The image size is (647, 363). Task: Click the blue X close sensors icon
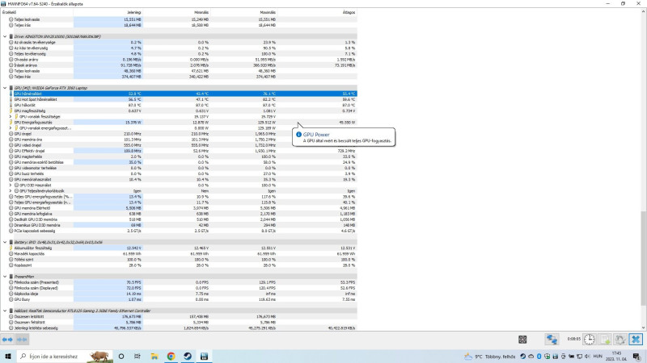636,340
